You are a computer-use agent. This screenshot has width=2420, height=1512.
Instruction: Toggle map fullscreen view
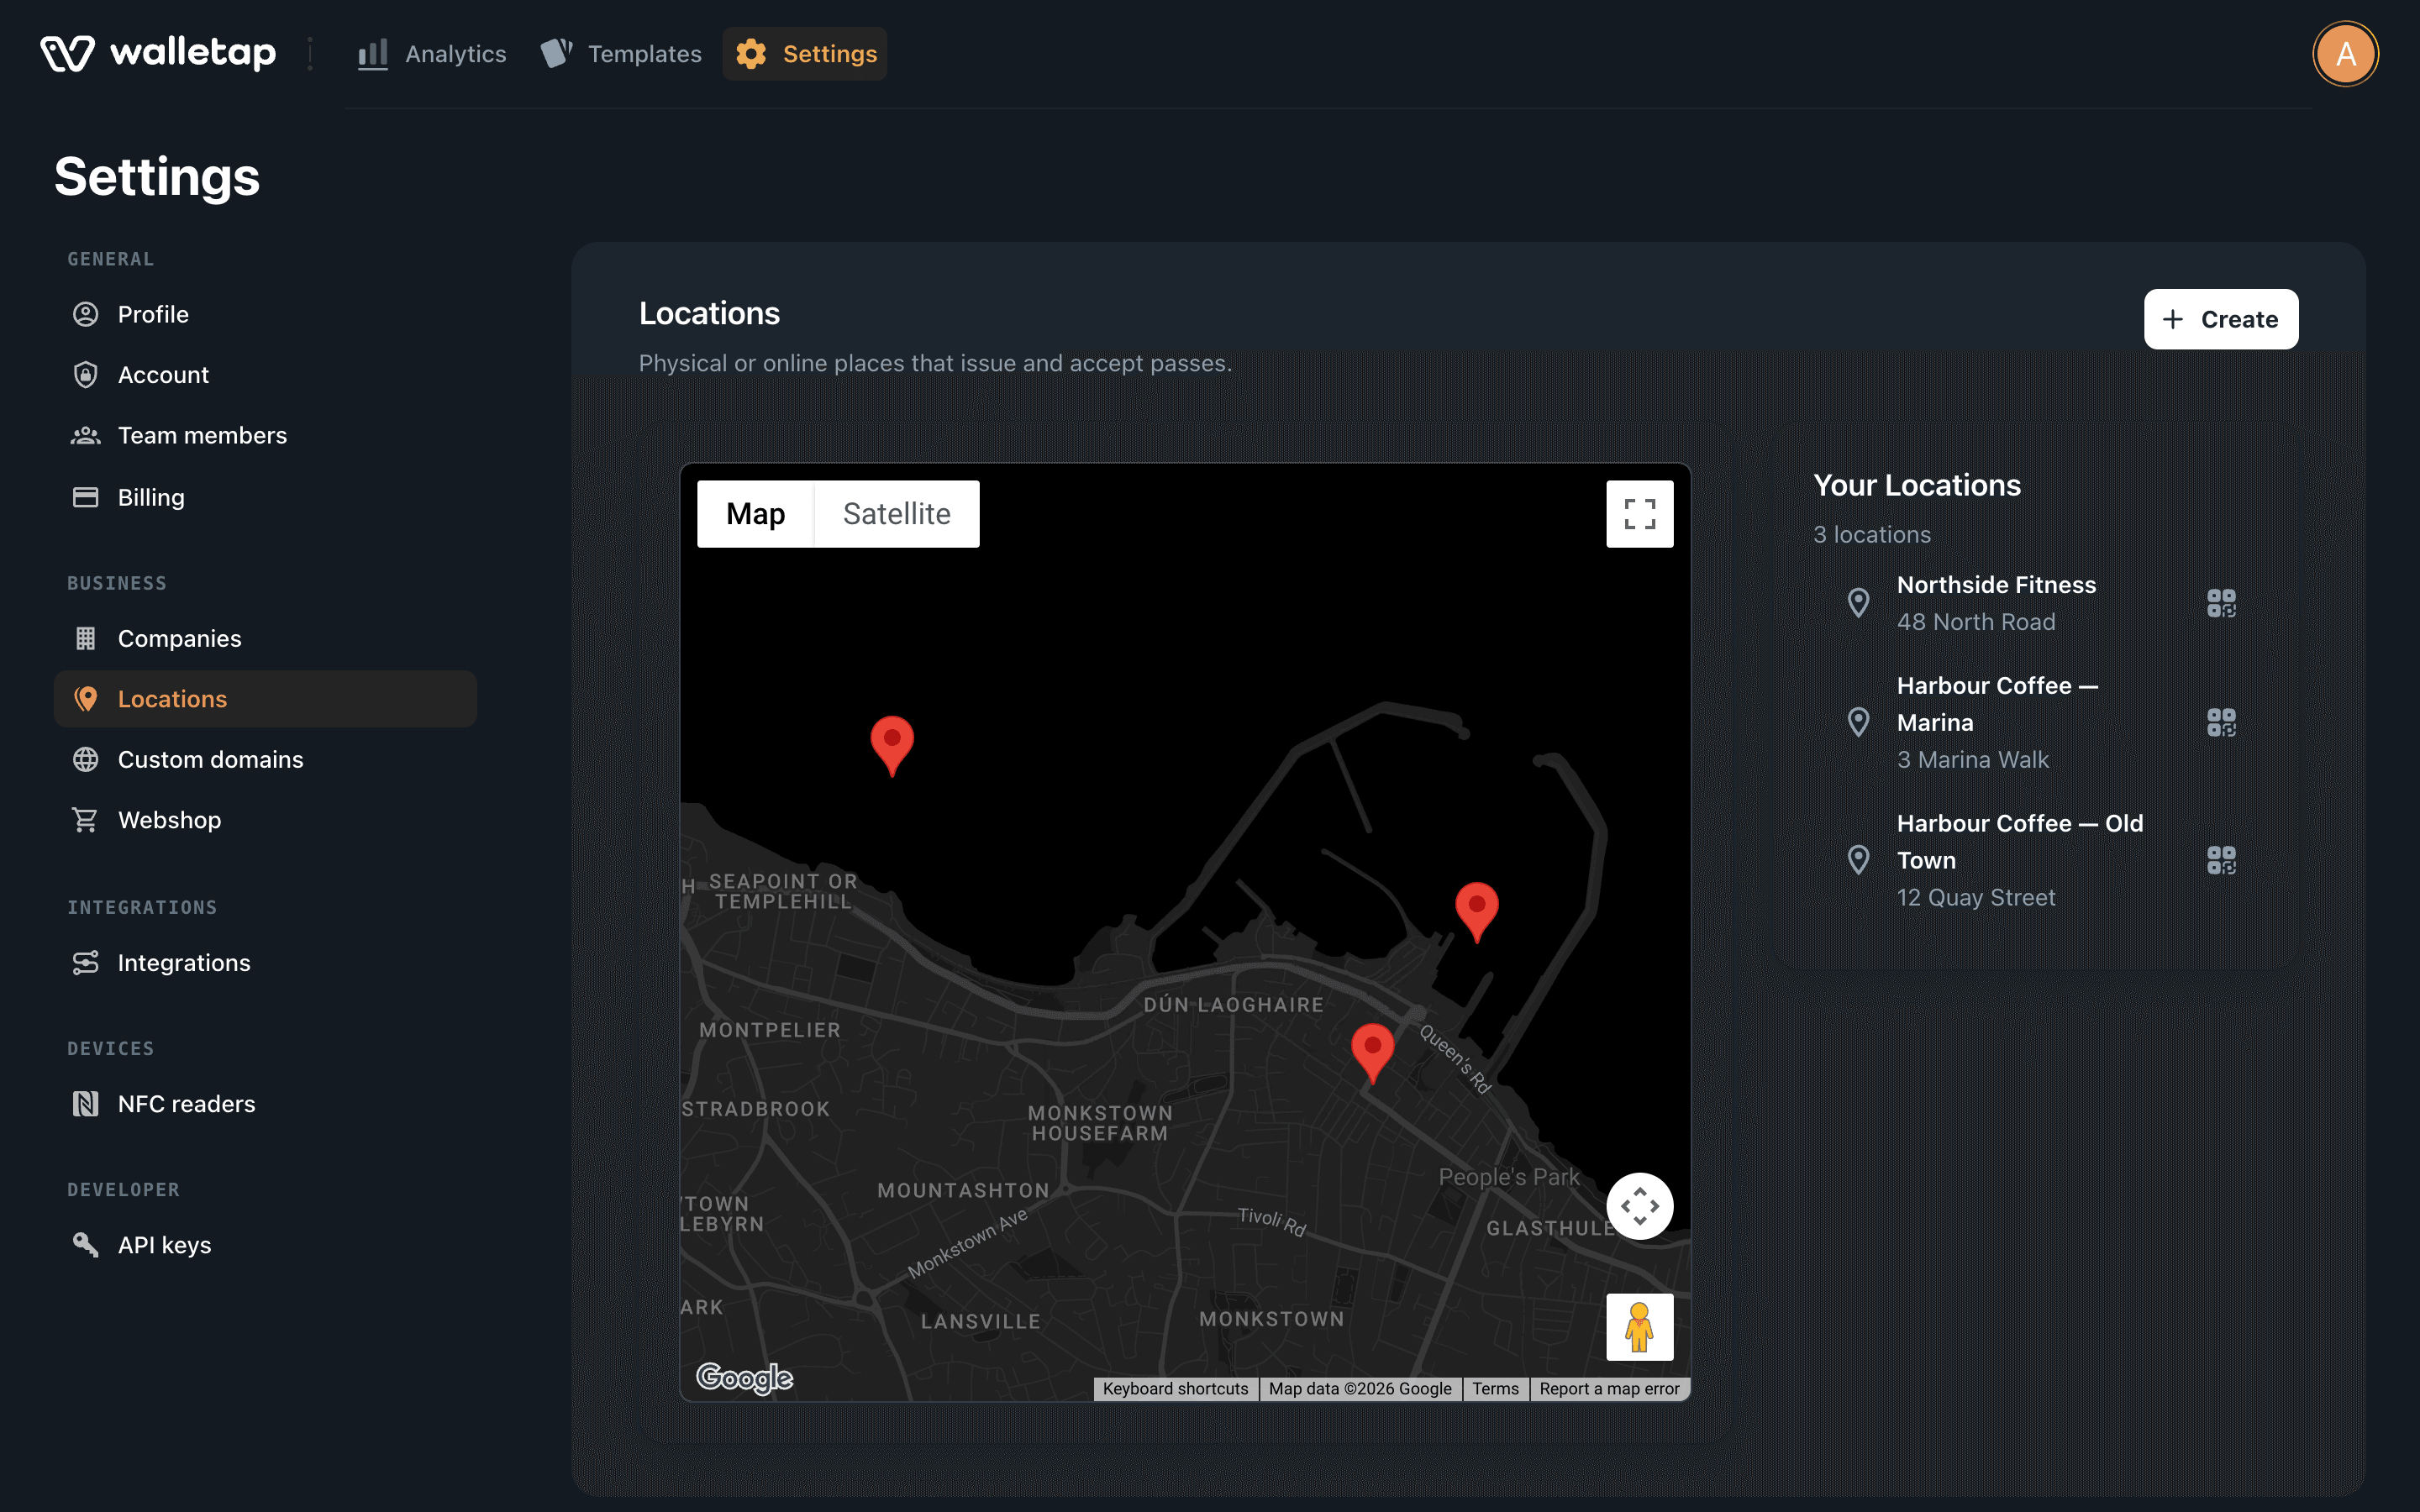(x=1640, y=514)
